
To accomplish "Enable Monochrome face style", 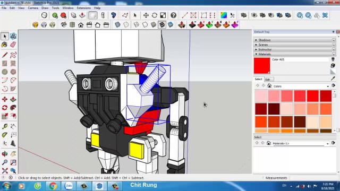I will pyautogui.click(x=171, y=25).
